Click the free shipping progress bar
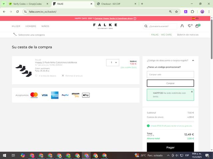213x159 pixels. [170, 122]
